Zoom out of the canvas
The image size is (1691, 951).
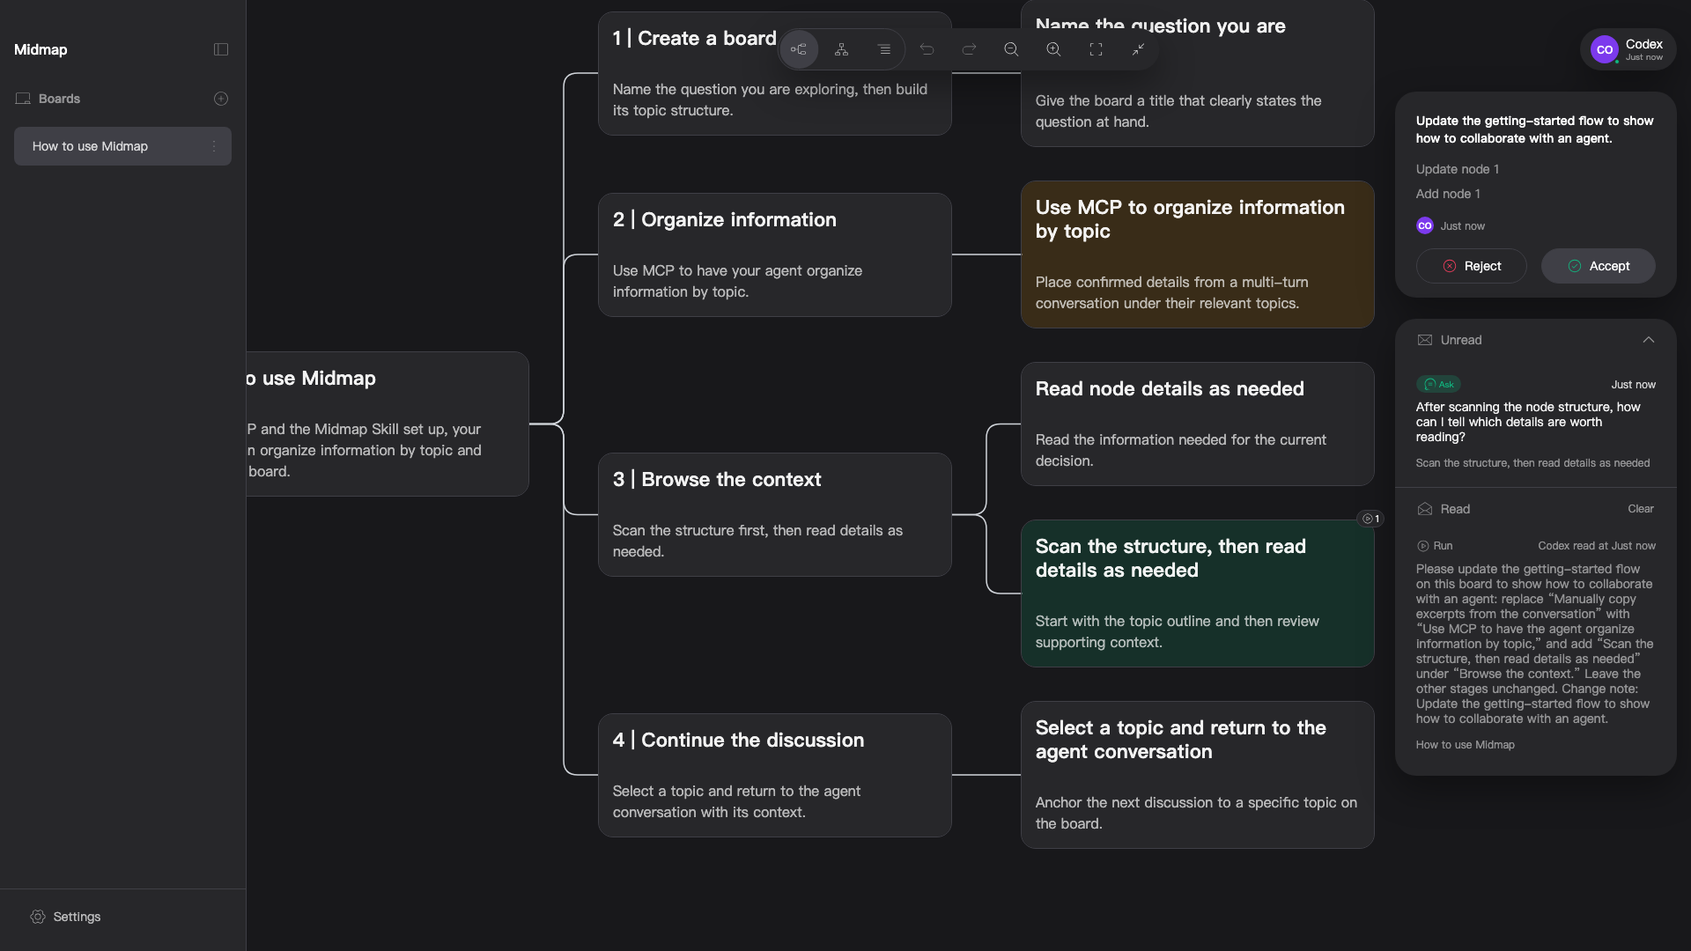tap(1011, 49)
